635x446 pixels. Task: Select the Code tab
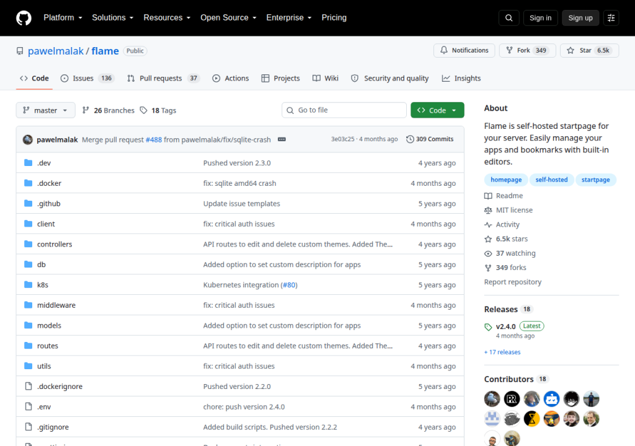(35, 79)
